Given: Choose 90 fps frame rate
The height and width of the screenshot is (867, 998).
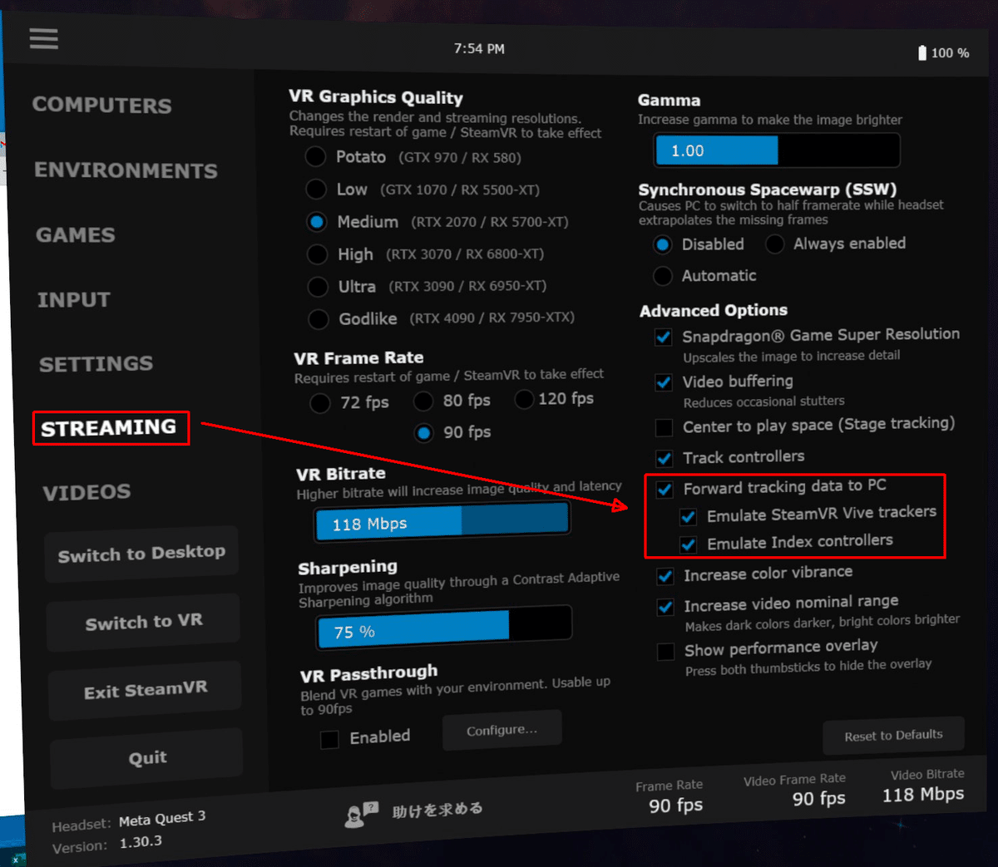Looking at the screenshot, I should tap(424, 433).
